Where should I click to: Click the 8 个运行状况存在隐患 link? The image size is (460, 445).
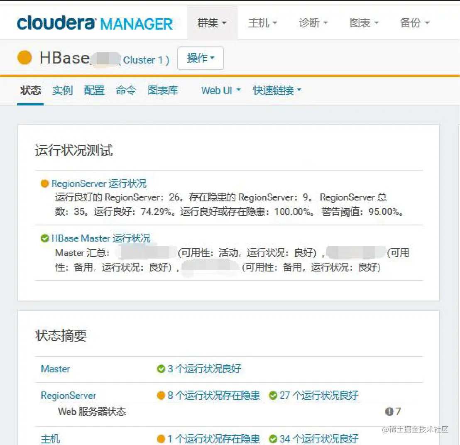[214, 396]
